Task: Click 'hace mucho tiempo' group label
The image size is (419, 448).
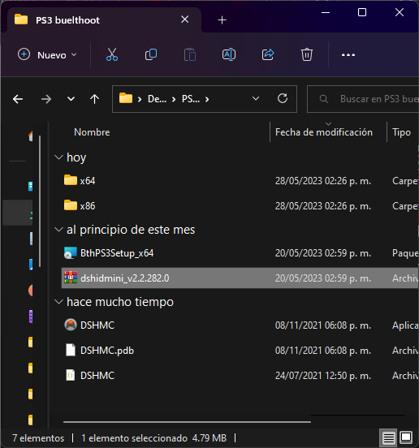Action: tap(120, 302)
